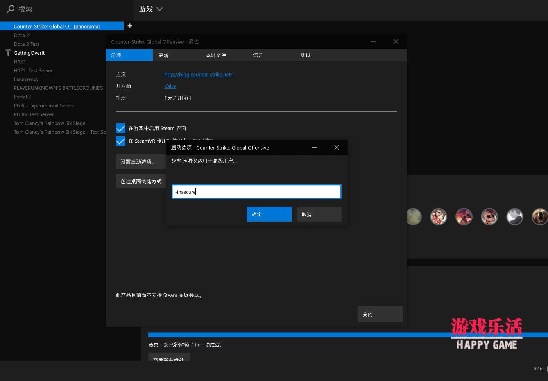Screen dimensions: 548x381
Task: Click the hammer icon beside GettingOverIt
Action: point(8,52)
